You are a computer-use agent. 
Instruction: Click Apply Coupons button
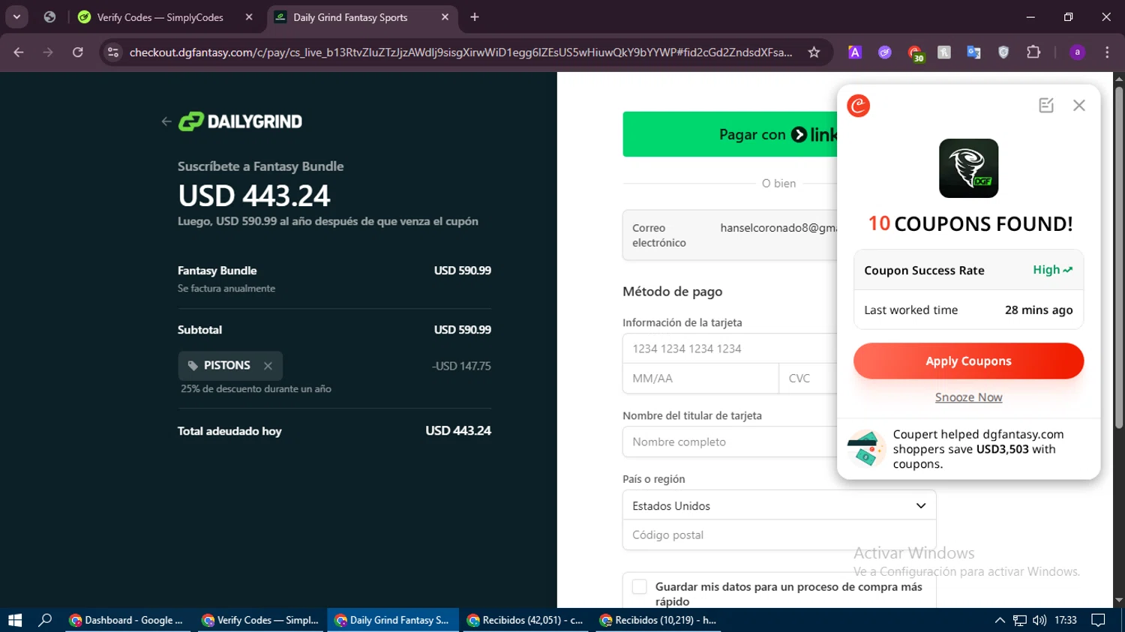point(968,361)
